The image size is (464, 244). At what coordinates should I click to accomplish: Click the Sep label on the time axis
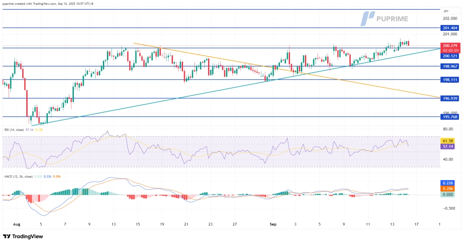pos(273,224)
